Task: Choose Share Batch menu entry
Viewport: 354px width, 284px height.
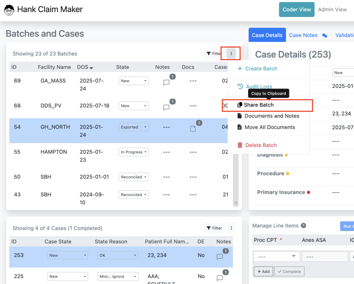Action: click(x=256, y=105)
